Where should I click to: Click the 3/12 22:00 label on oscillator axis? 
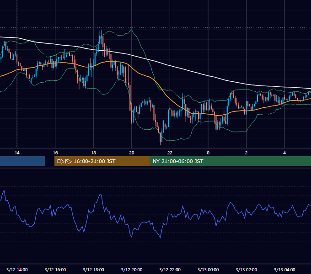click(170, 269)
